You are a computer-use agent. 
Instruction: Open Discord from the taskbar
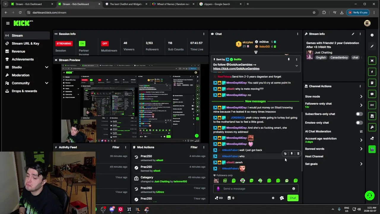click(x=112, y=209)
